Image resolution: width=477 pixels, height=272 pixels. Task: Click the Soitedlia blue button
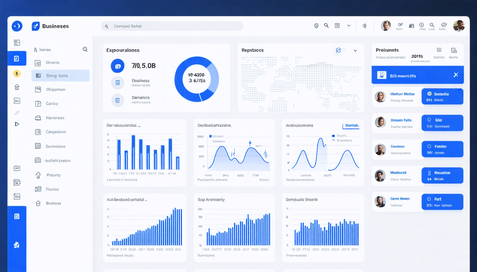[442, 97]
